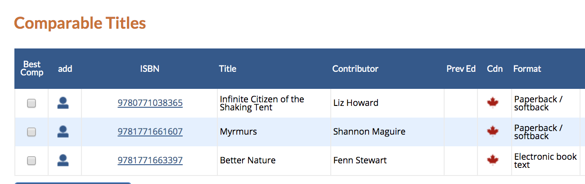Click maple leaf icon for Liz Howard
The image size is (585, 184).
pos(493,103)
